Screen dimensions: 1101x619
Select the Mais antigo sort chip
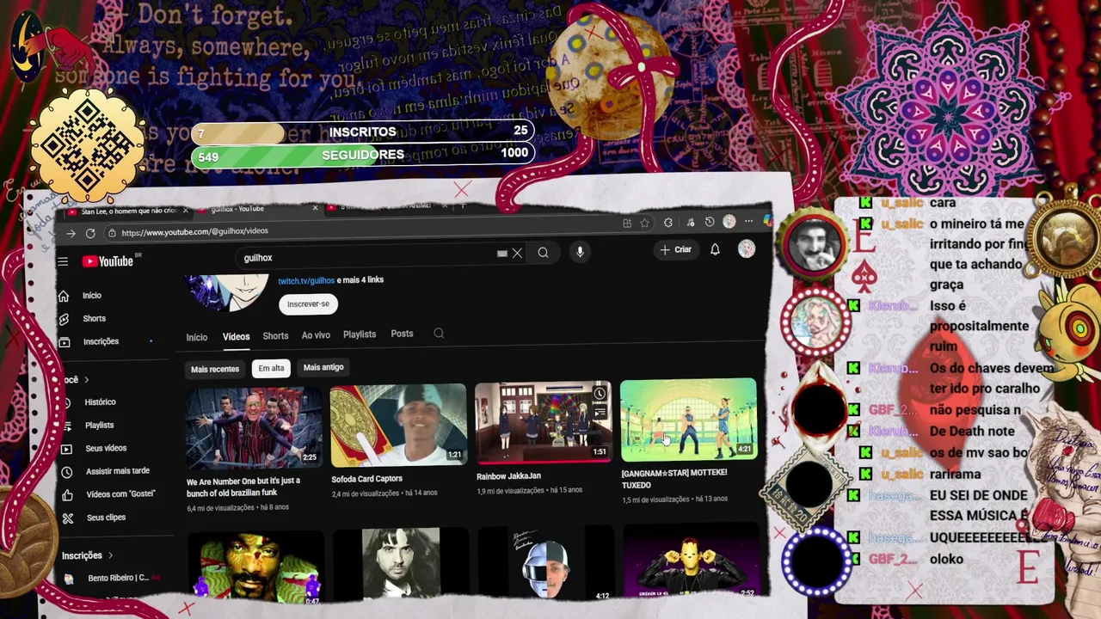click(x=323, y=367)
